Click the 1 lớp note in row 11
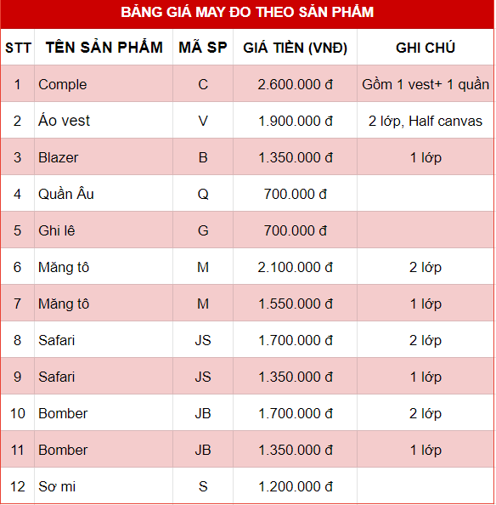 tap(426, 451)
